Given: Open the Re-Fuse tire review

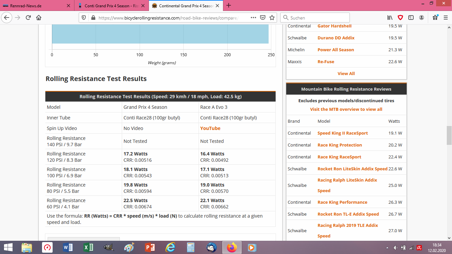Looking at the screenshot, I should (326, 62).
